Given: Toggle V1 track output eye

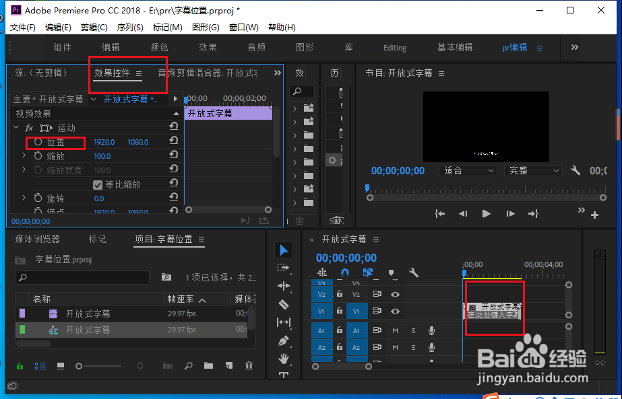Looking at the screenshot, I should (x=395, y=311).
